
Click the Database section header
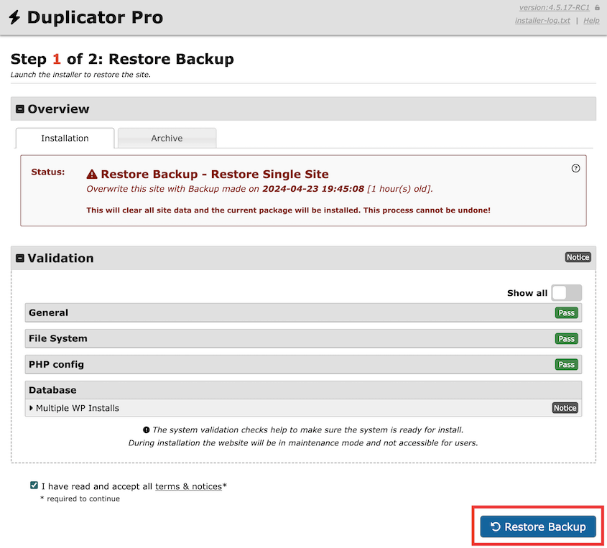303,390
